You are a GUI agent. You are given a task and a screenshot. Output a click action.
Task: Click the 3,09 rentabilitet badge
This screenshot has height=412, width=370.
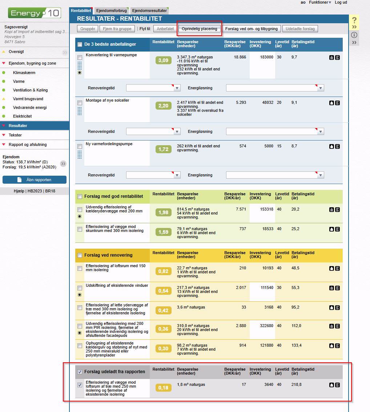[164, 60]
